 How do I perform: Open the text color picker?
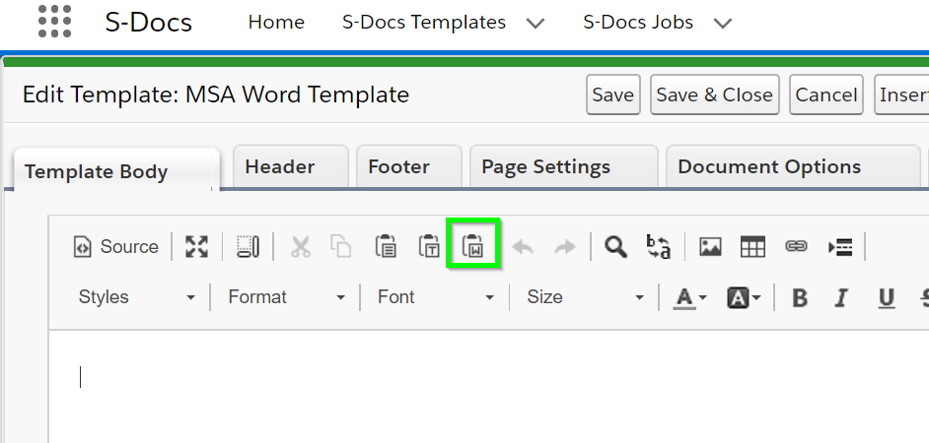tap(689, 298)
